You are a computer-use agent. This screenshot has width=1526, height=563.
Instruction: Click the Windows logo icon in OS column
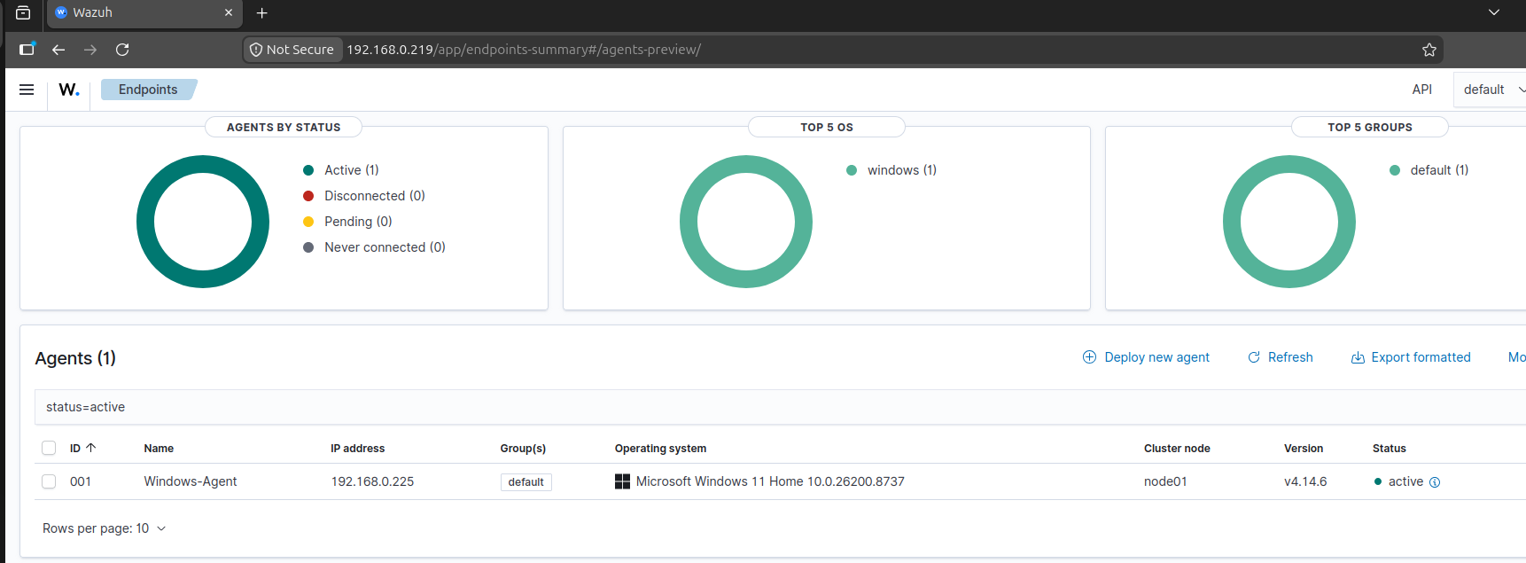[x=622, y=481]
